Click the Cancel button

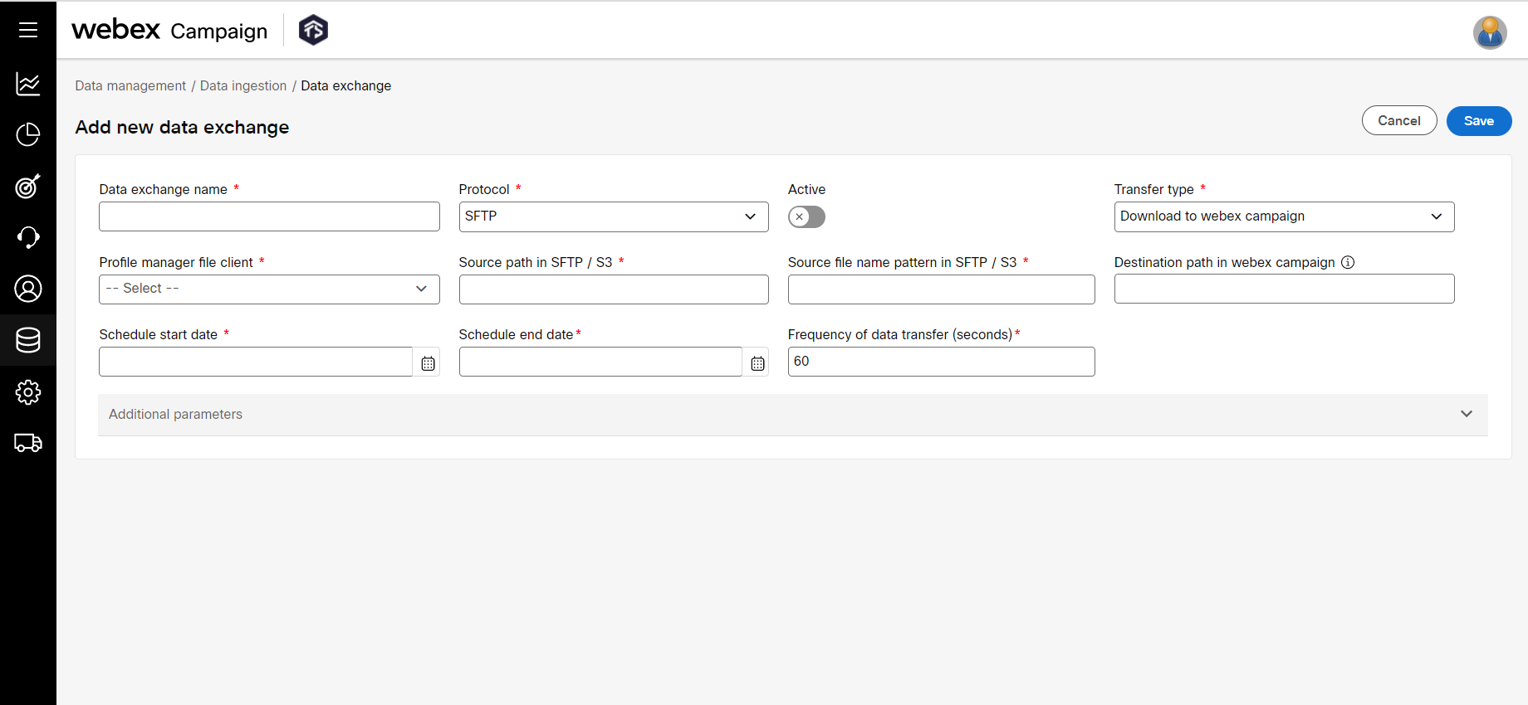[1399, 120]
